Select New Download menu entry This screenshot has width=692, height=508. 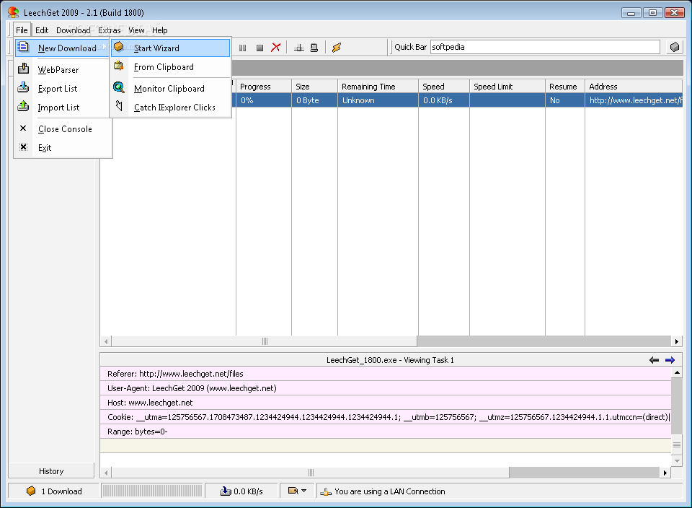pos(62,48)
